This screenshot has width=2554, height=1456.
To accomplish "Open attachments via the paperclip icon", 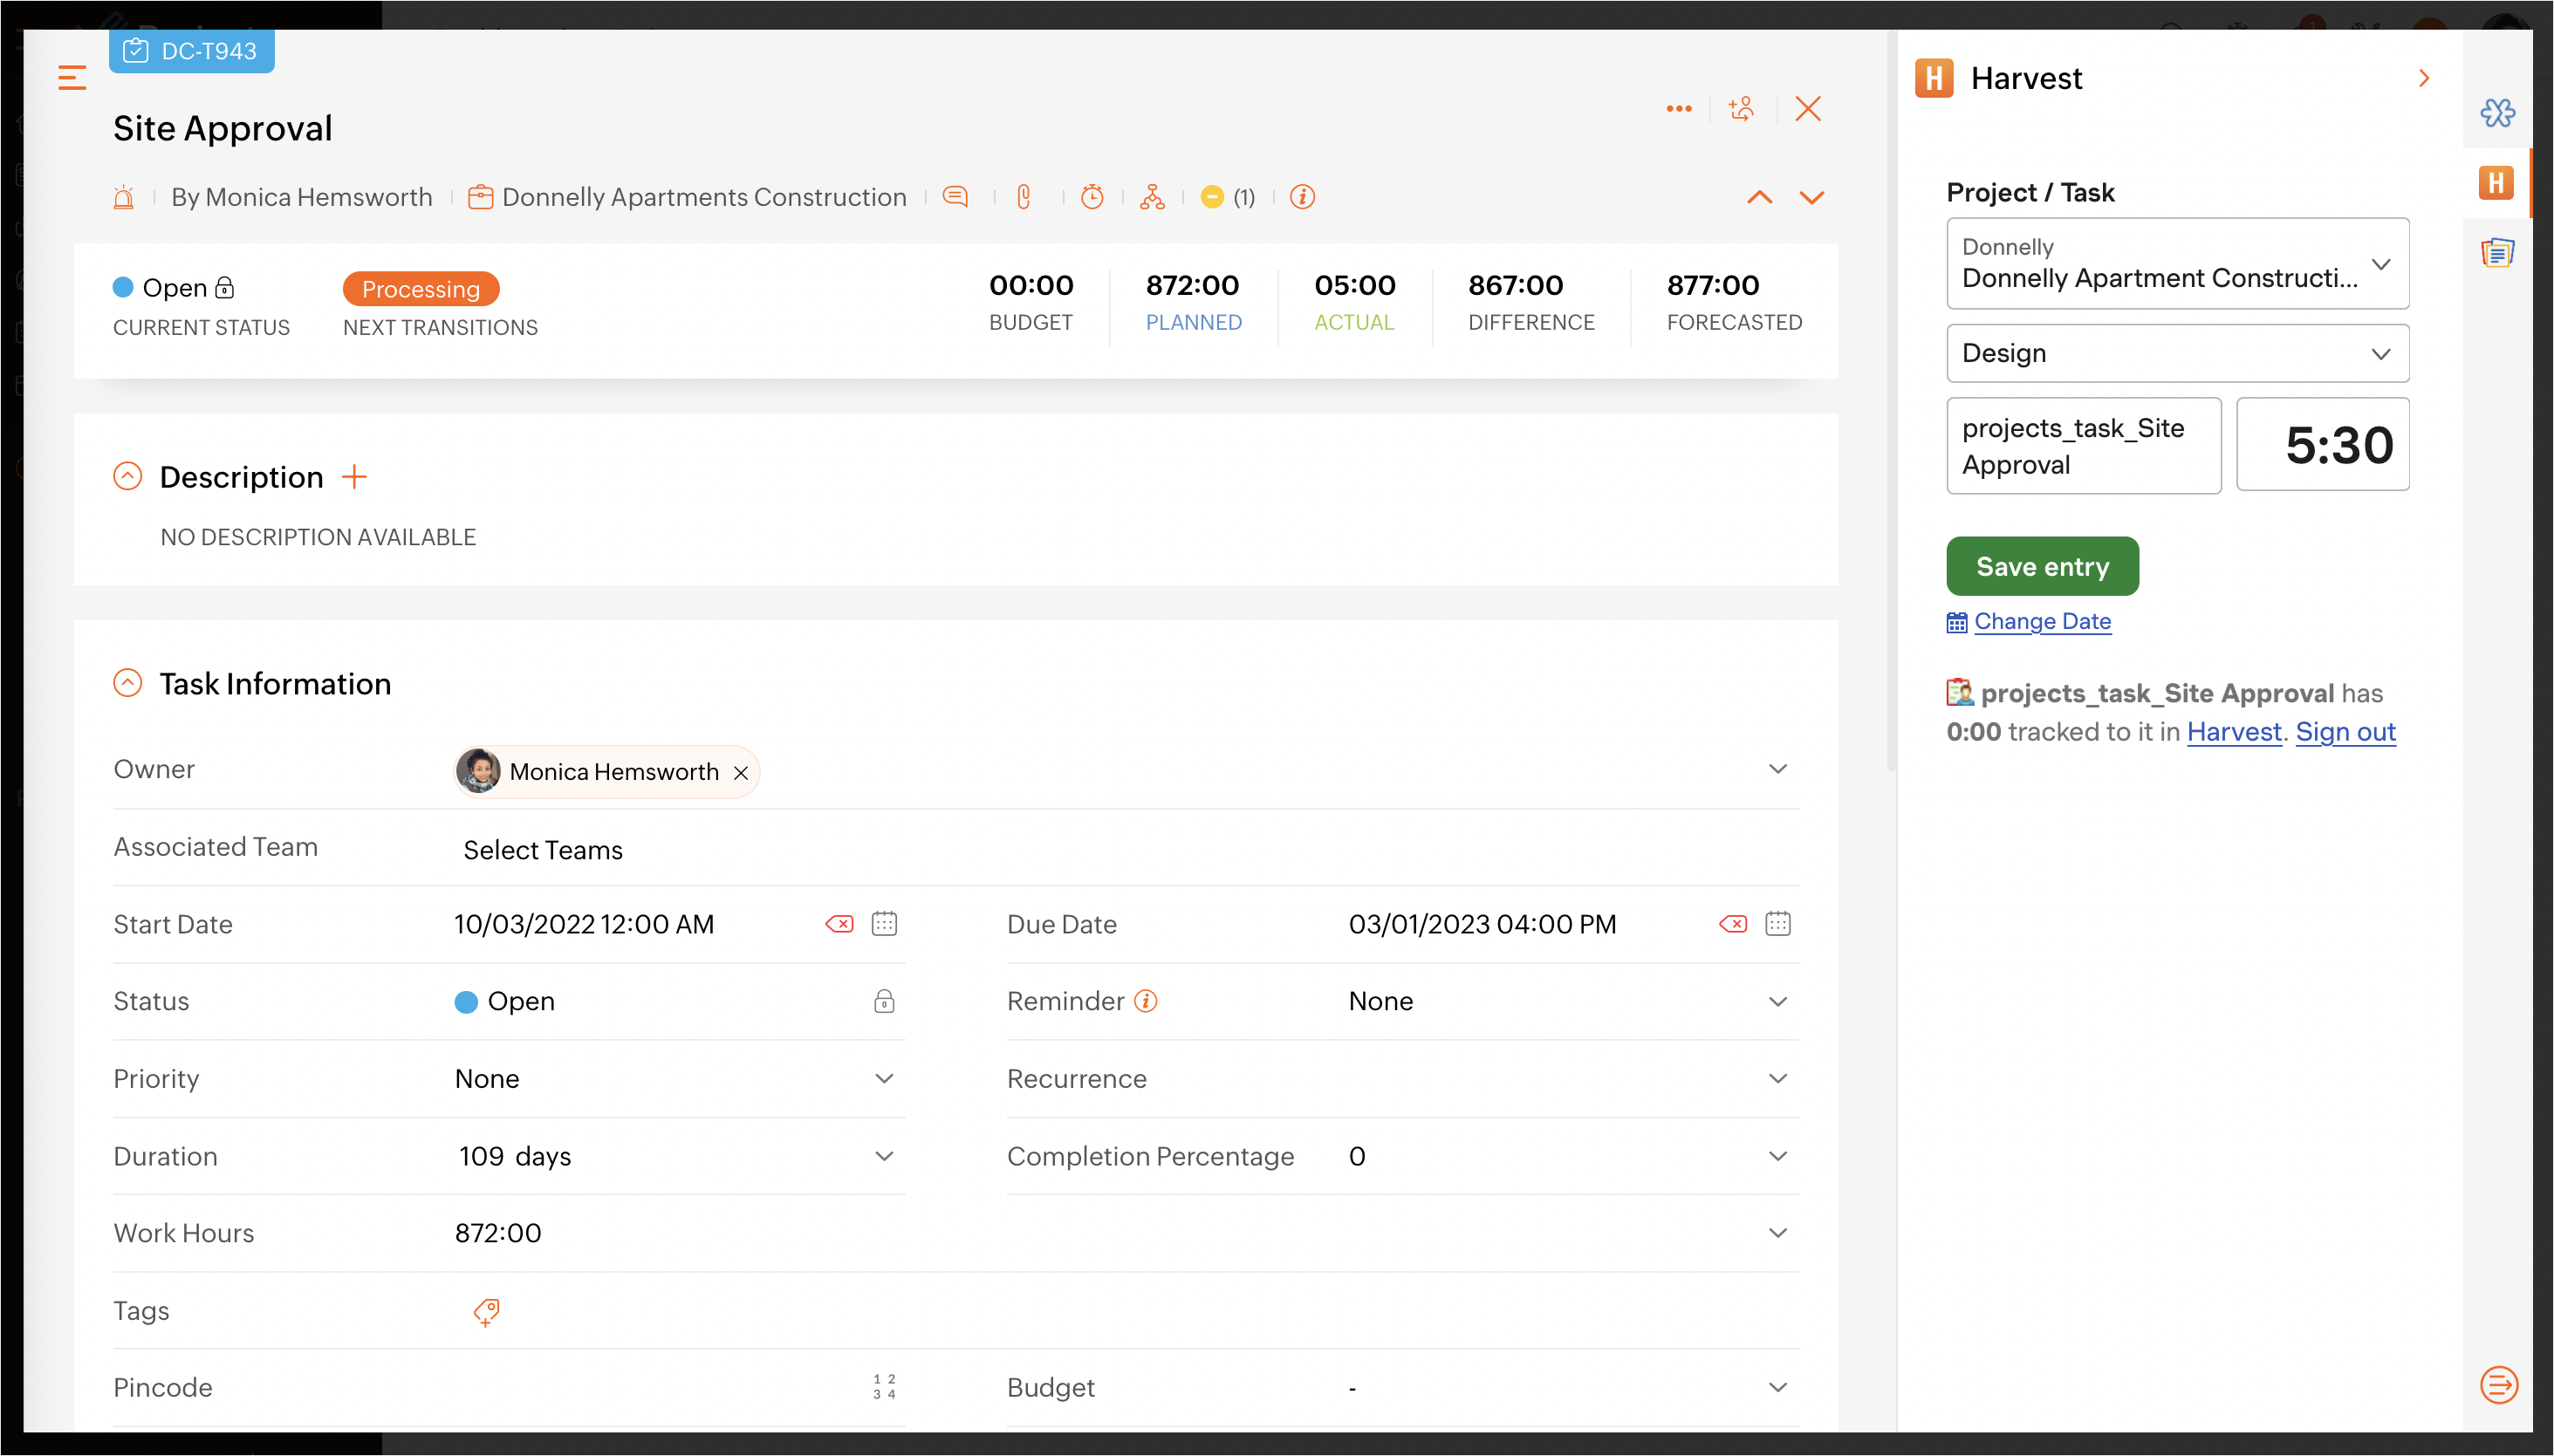I will [1023, 197].
